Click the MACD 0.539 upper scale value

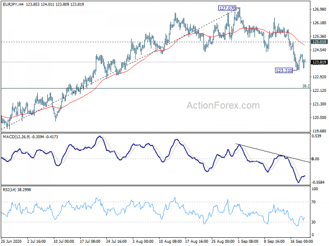(x=317, y=136)
